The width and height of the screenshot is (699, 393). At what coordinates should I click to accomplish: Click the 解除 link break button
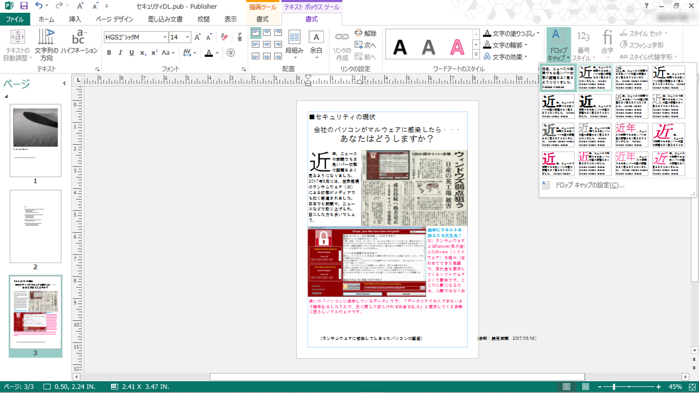366,33
